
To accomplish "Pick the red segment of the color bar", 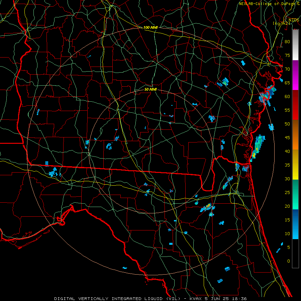I will coord(295,105).
